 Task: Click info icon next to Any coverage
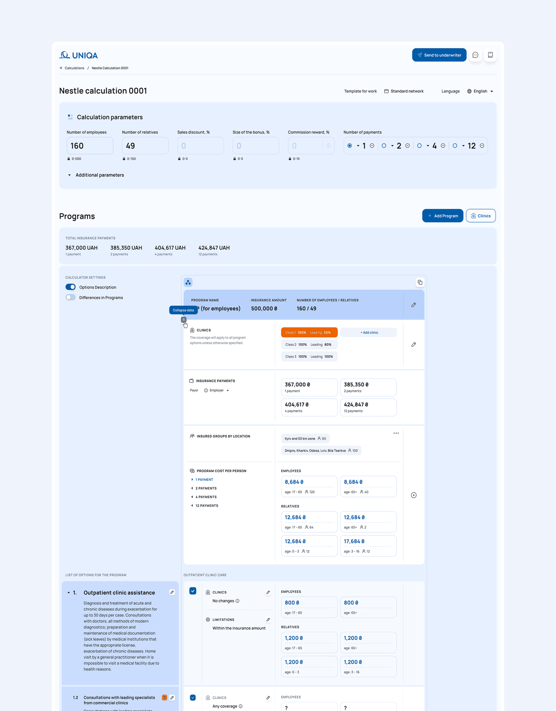click(241, 706)
